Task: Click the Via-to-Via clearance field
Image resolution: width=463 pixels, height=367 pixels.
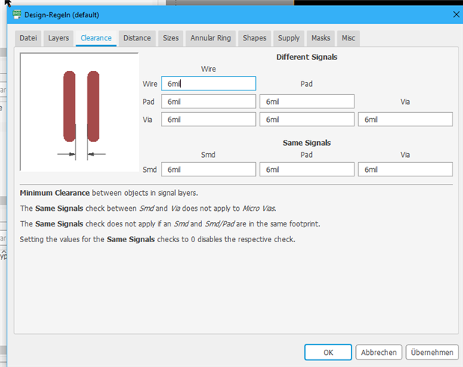Action: [x=405, y=120]
